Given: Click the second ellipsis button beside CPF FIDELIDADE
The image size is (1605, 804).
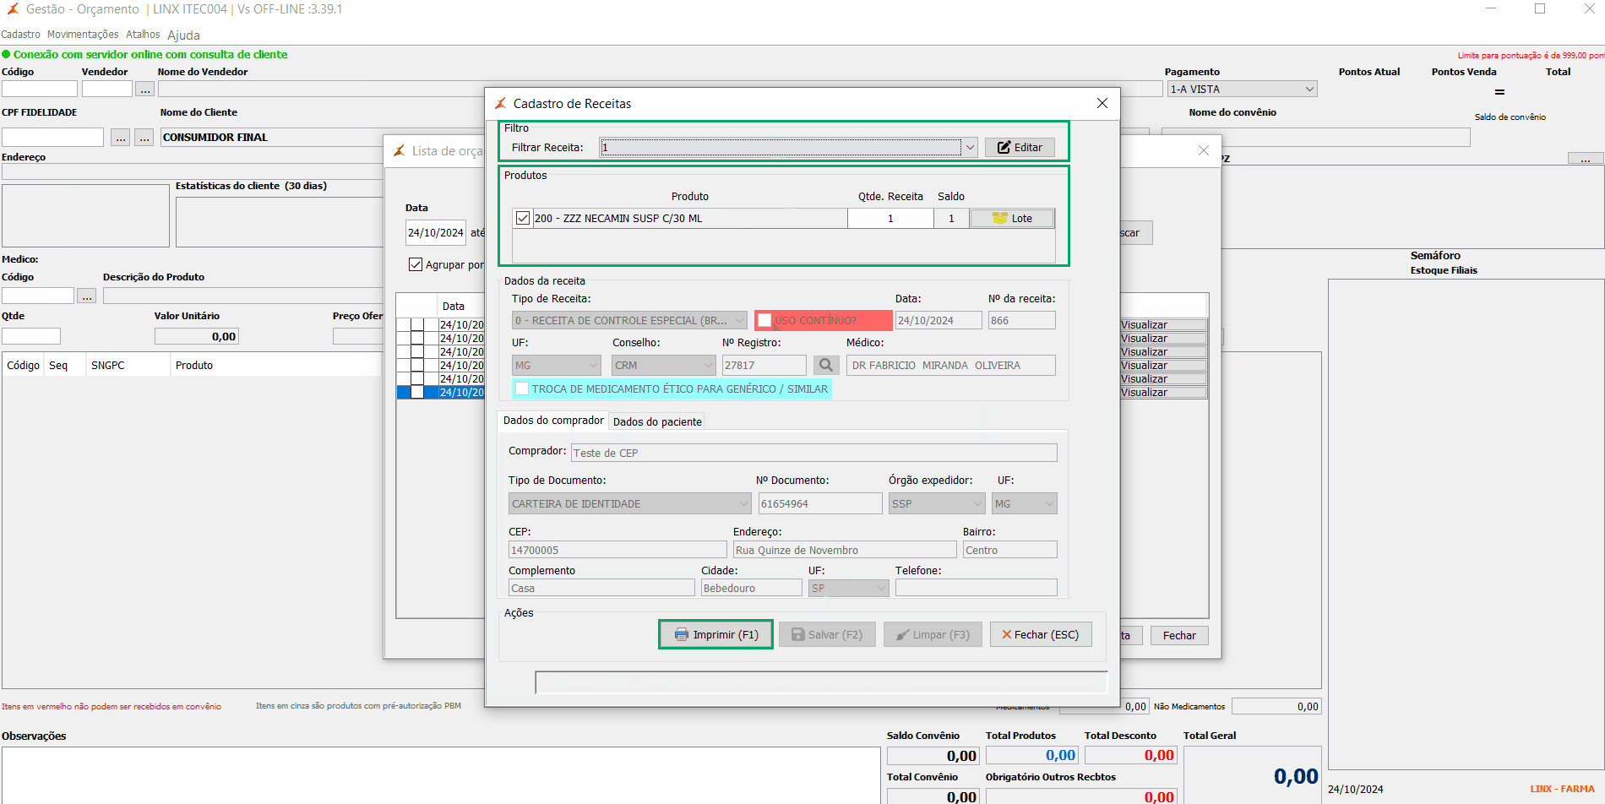Looking at the screenshot, I should coord(144,137).
